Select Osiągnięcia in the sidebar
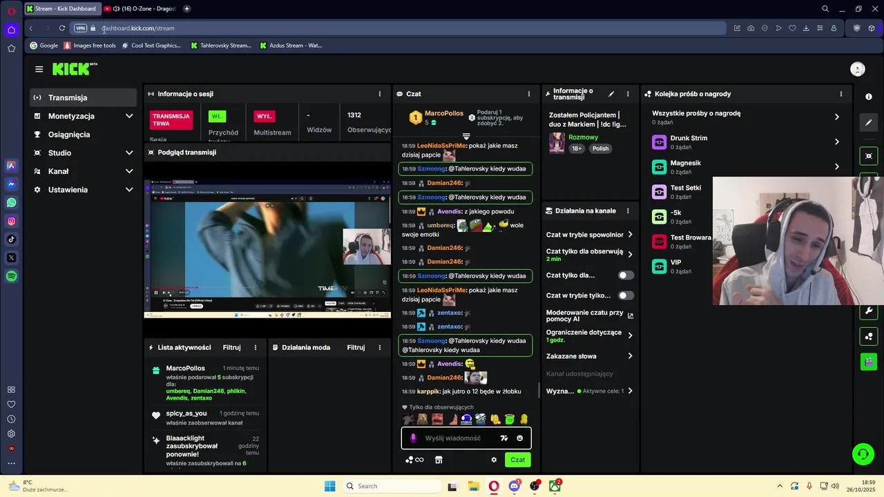This screenshot has height=497, width=884. pyautogui.click(x=83, y=135)
